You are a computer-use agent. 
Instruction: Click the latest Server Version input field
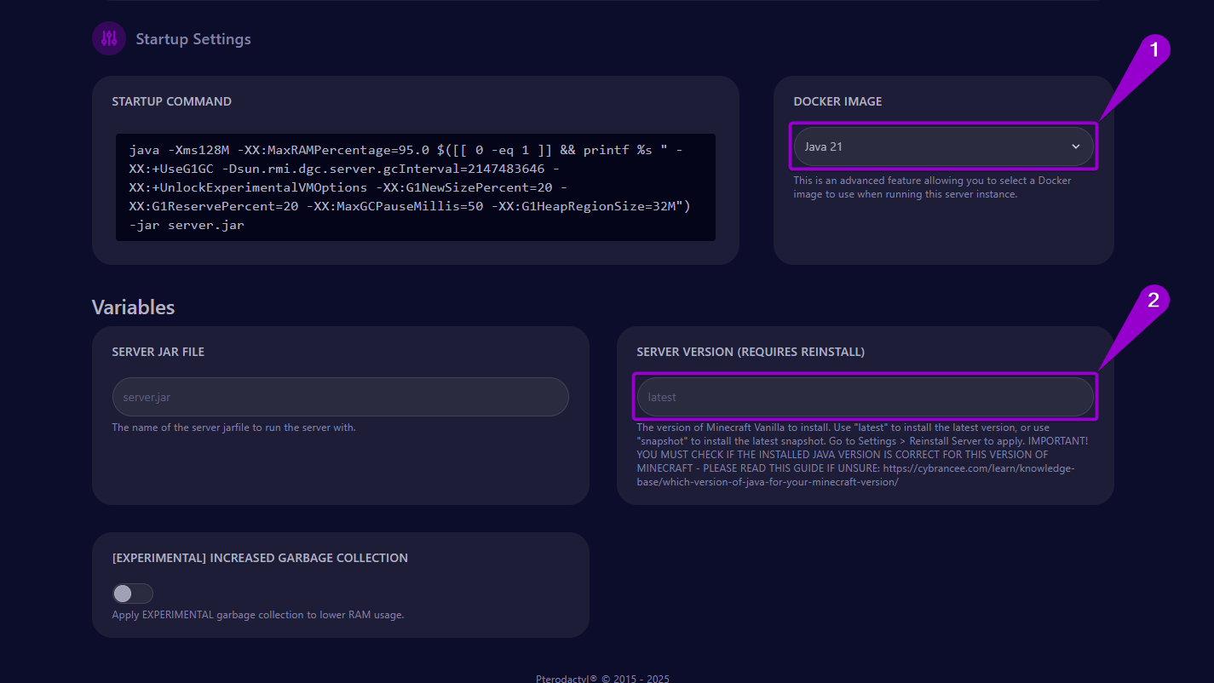864,396
